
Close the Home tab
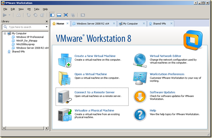[67, 23]
